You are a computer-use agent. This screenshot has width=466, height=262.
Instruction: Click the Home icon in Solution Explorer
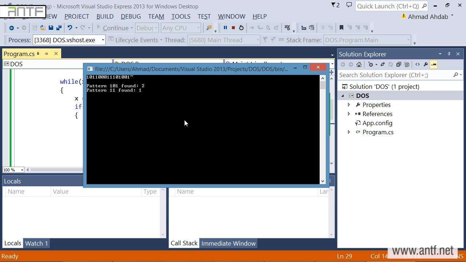click(359, 64)
